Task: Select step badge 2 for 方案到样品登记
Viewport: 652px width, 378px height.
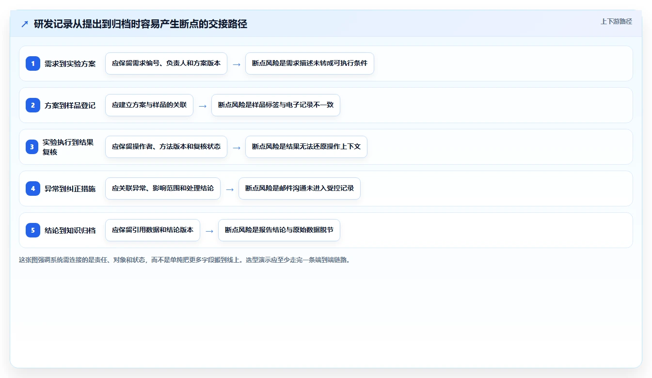Action: (33, 105)
